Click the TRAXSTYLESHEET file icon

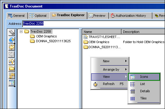pos(85,37)
